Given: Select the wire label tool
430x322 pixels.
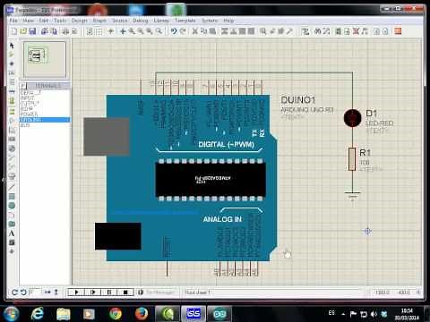Looking at the screenshot, I should point(12,73).
